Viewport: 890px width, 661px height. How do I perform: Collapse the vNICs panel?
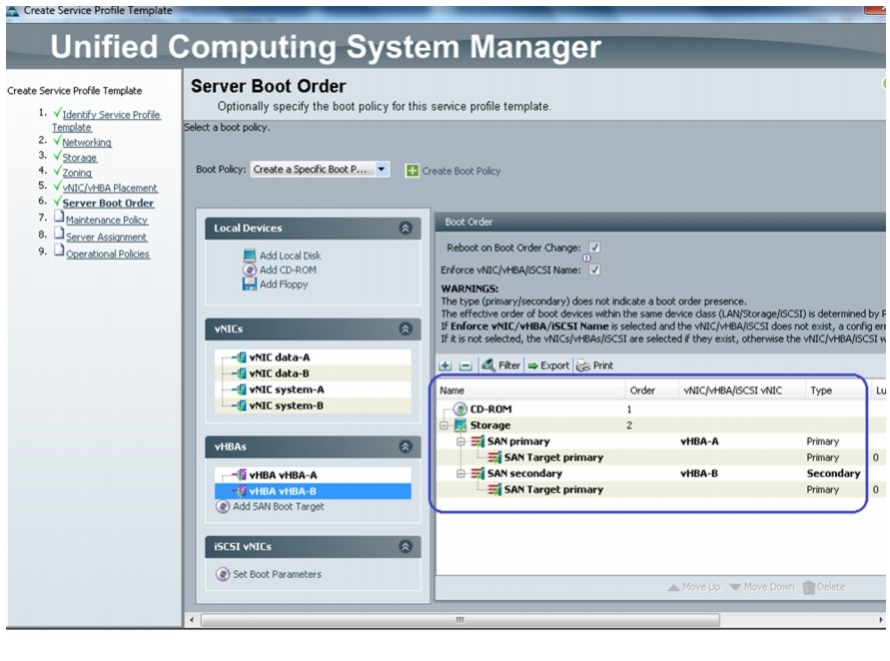(406, 330)
